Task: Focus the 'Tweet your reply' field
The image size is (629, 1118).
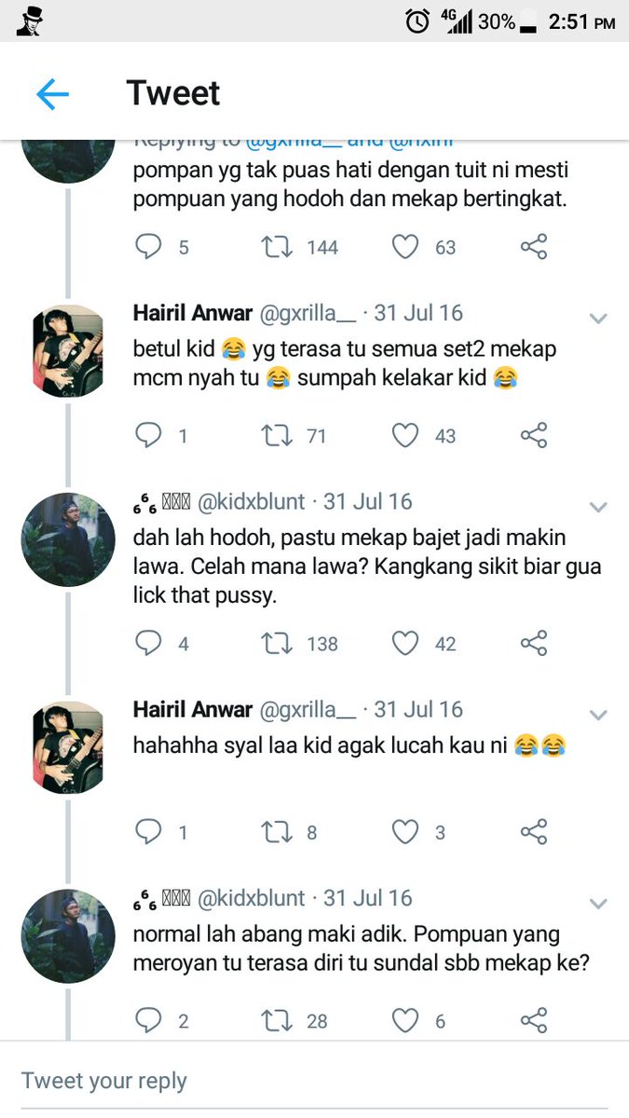Action: click(314, 1081)
